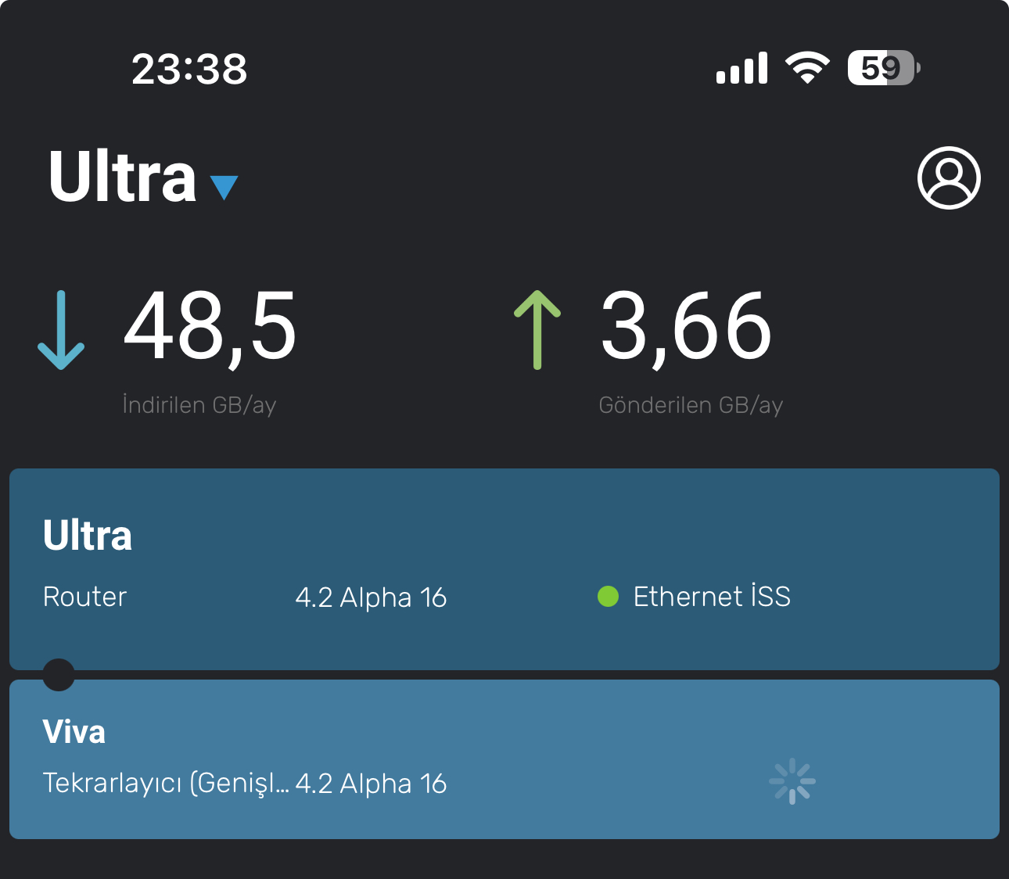Viewport: 1009px width, 879px height.
Task: Click the 48,5 downloaded GB value
Action: (210, 326)
